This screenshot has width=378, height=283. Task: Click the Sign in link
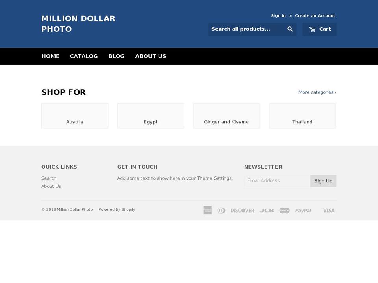point(278,15)
